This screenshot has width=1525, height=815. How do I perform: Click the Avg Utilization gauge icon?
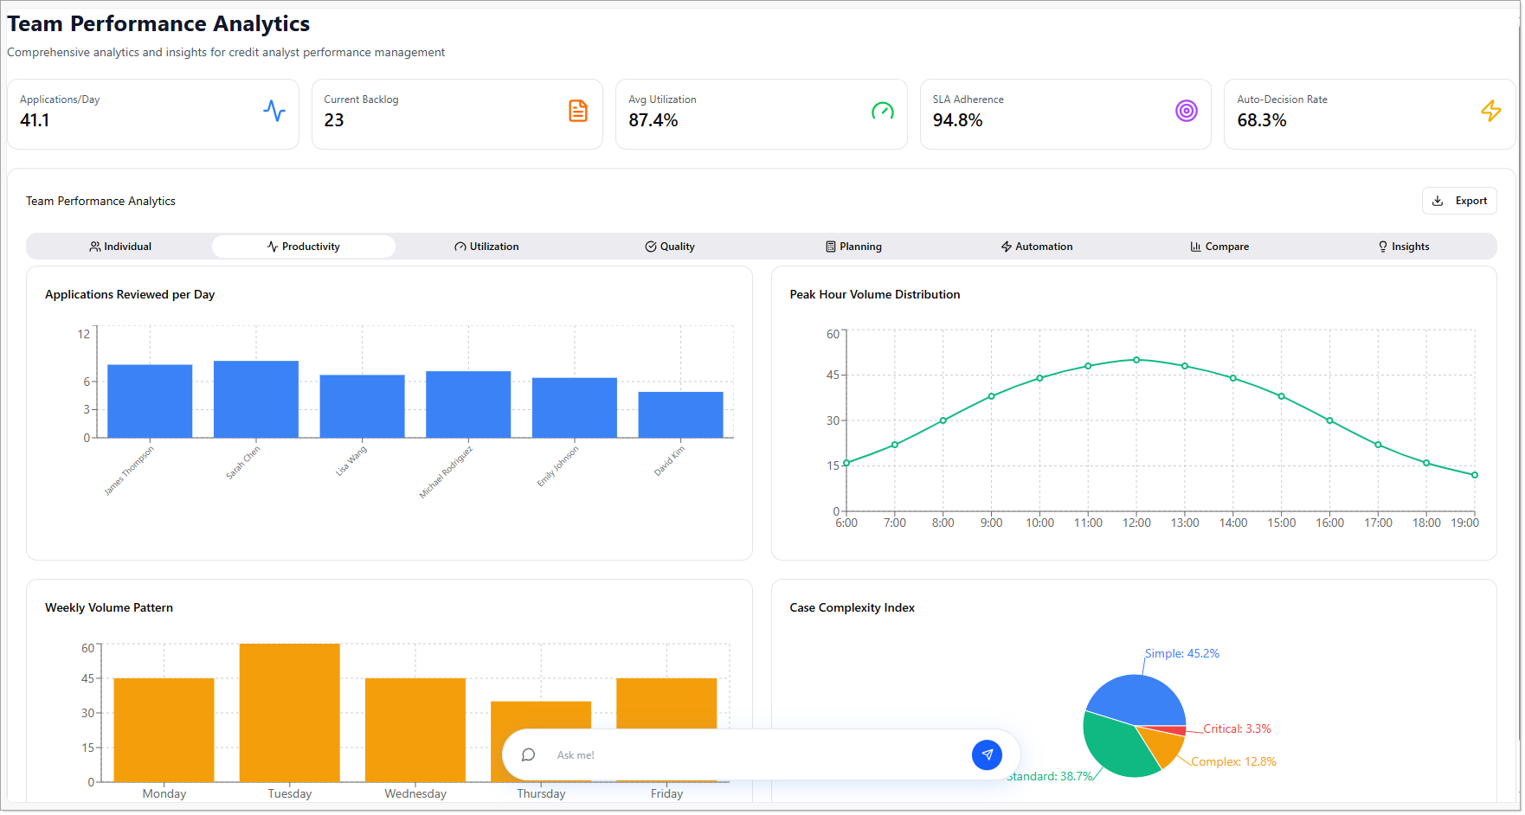(x=882, y=111)
